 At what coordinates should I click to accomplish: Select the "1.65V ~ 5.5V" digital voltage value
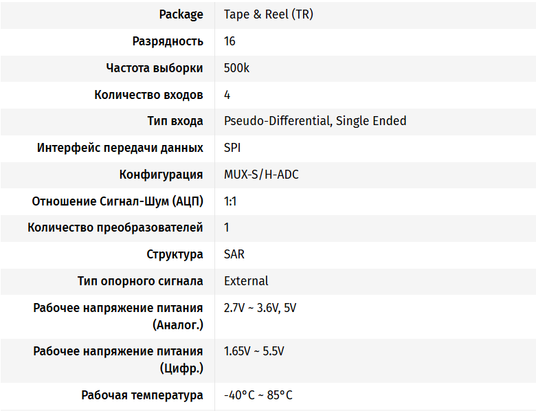pyautogui.click(x=254, y=351)
